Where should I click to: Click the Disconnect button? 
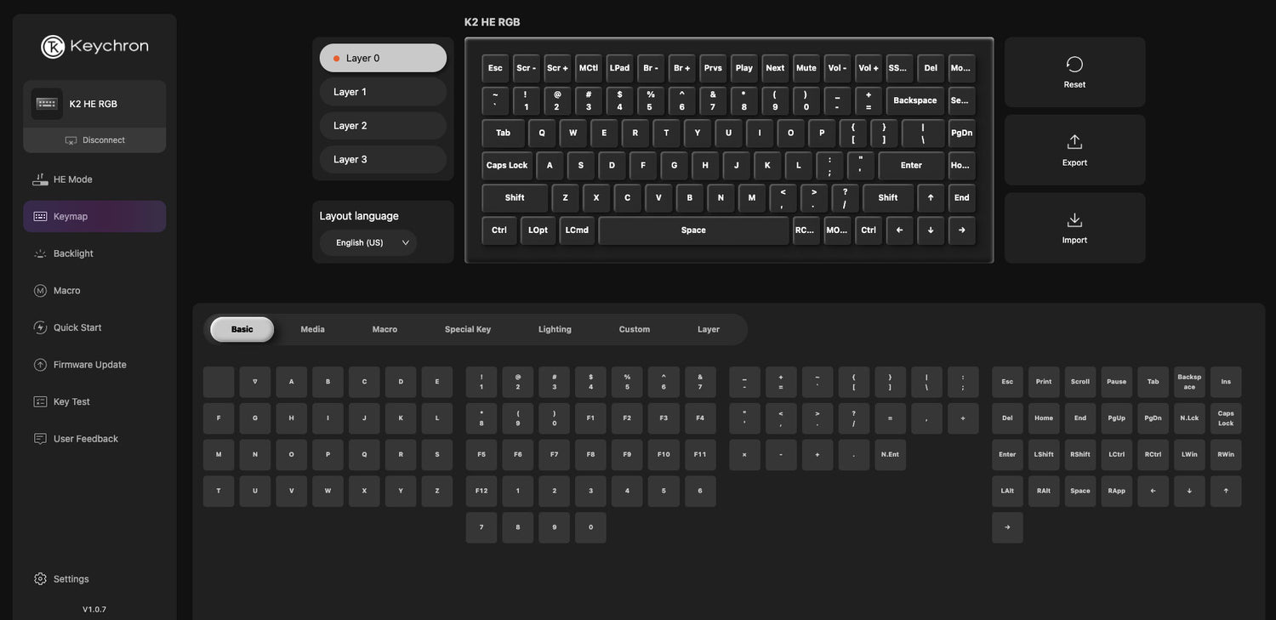94,140
